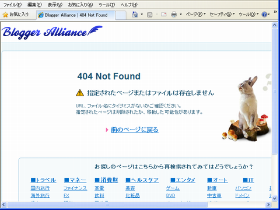
Task: Open the 表示(V) menu
Action: point(55,5)
